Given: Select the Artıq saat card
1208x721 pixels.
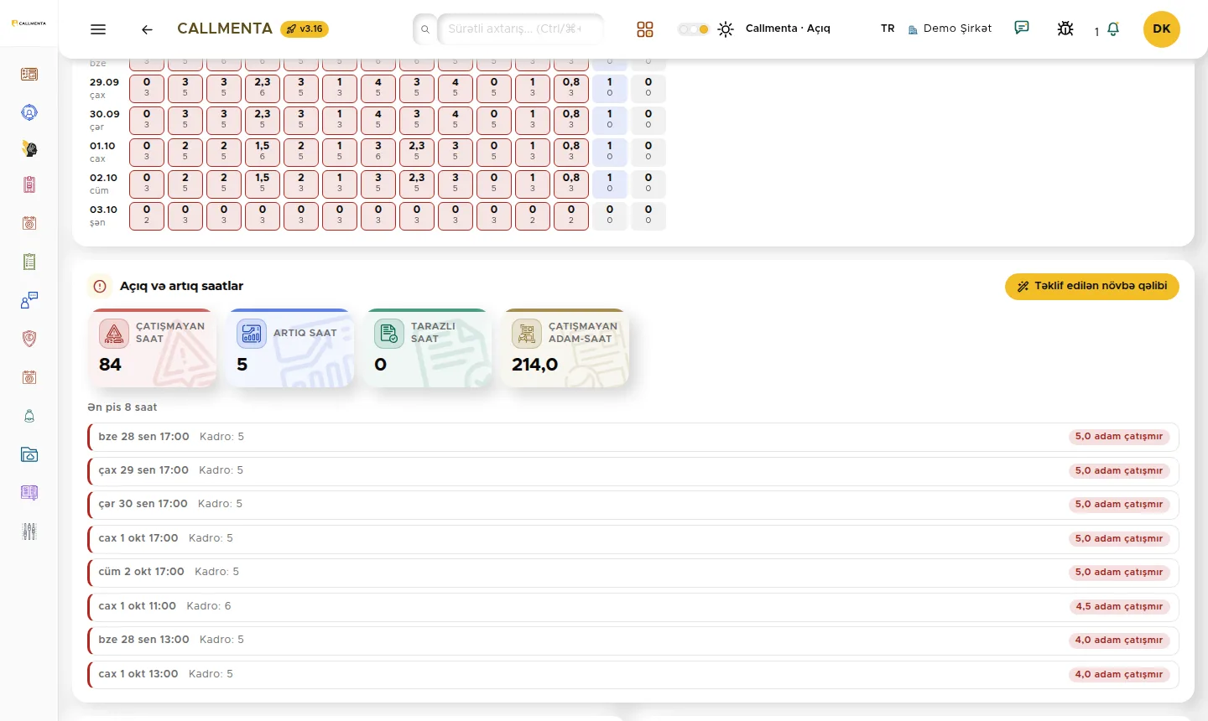Looking at the screenshot, I should point(289,348).
